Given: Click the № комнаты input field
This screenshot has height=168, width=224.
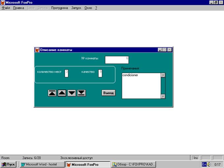Looking at the screenshot, I should [117, 60].
